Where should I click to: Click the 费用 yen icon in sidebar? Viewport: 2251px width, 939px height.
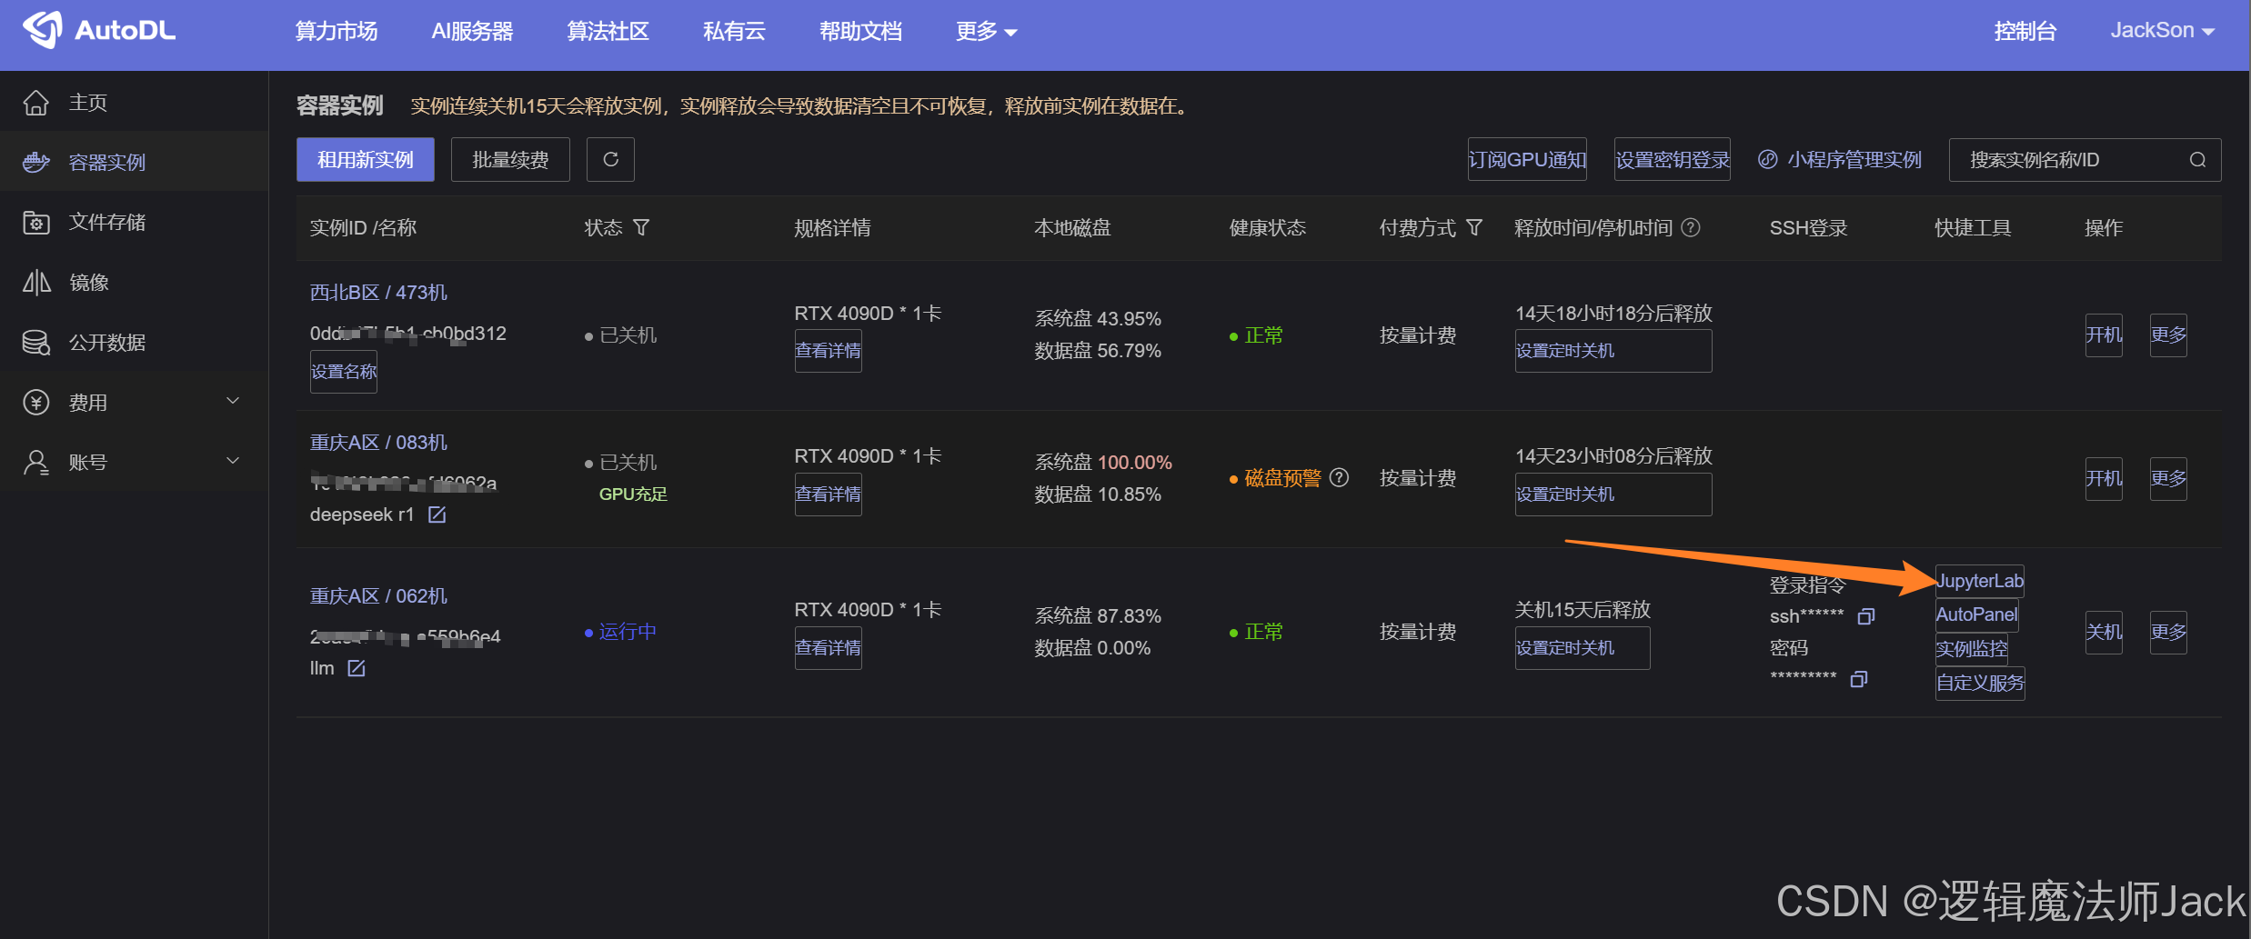tap(35, 403)
